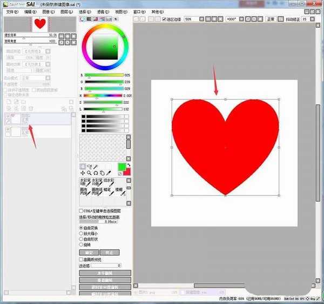The width and height of the screenshot is (324, 304).
Task: Show the color wheel panel
Action: click(83, 19)
